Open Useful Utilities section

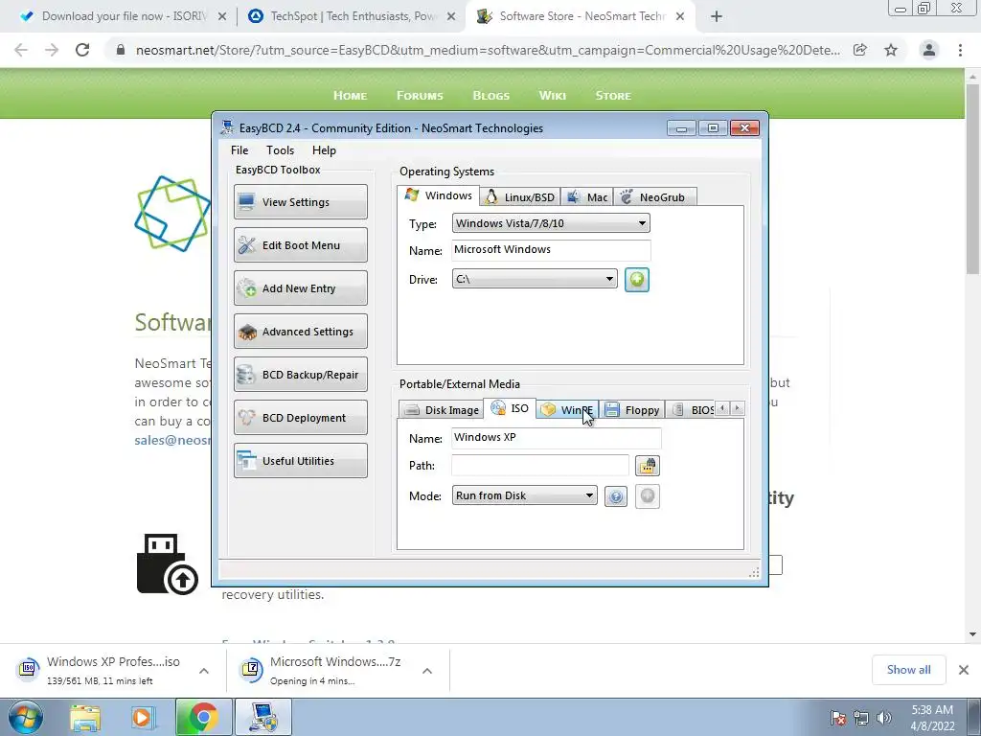[x=300, y=461]
